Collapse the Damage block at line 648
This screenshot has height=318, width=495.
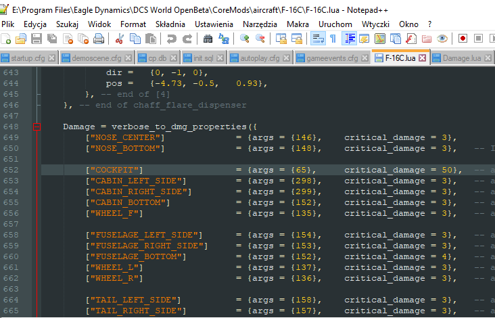37,127
